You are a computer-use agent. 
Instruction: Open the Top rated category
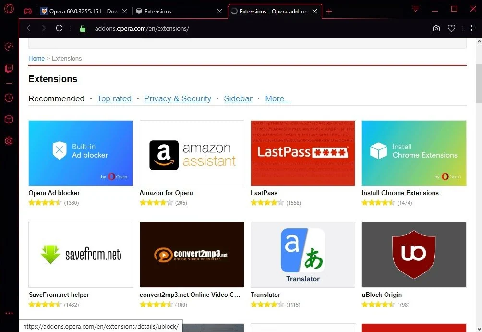click(114, 98)
